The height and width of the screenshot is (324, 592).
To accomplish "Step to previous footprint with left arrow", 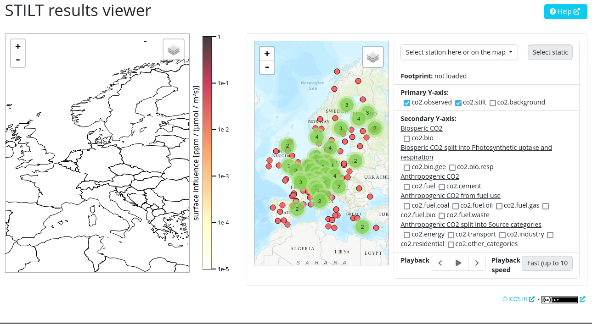I will (440, 263).
